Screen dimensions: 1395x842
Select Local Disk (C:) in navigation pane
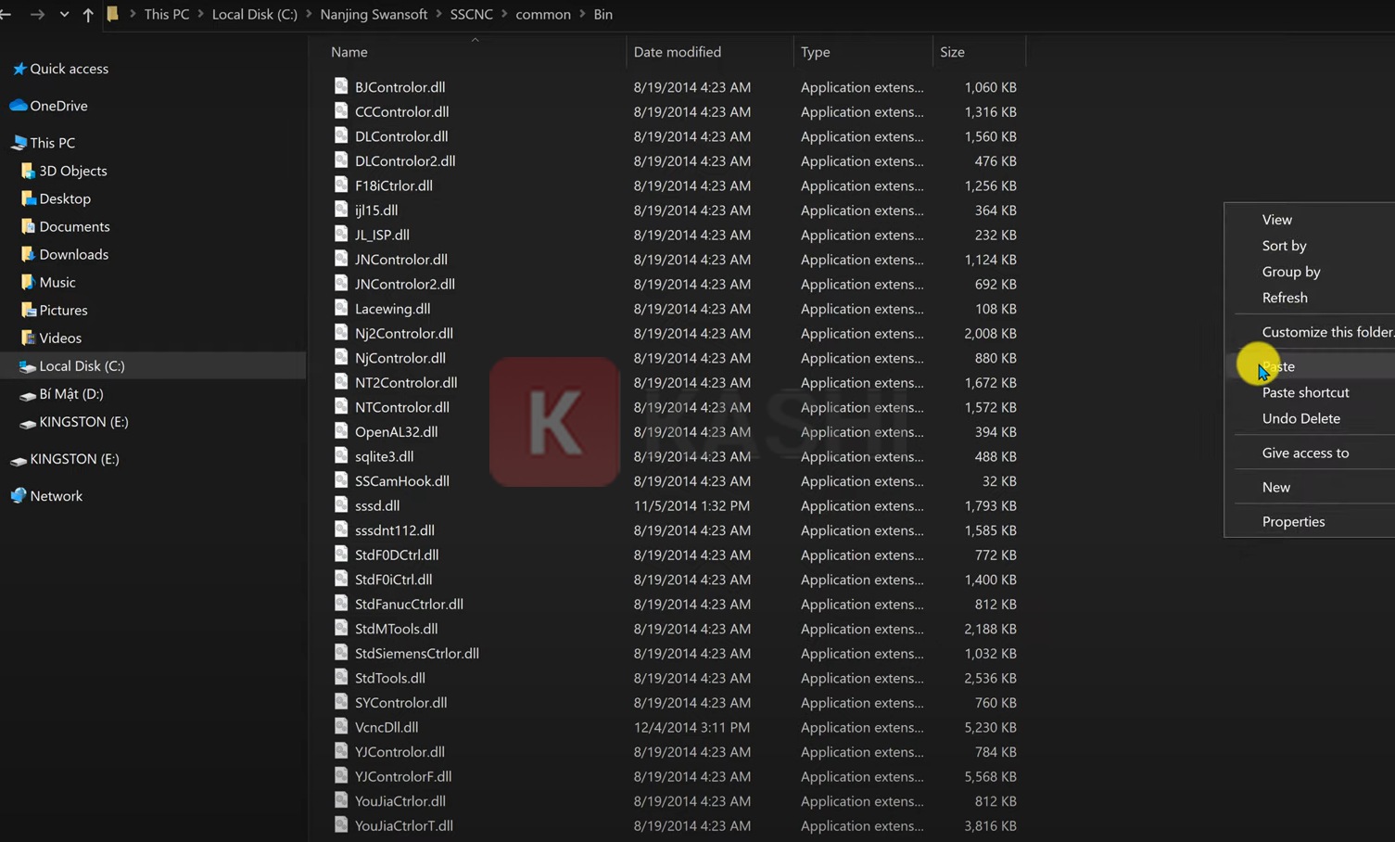[82, 366]
